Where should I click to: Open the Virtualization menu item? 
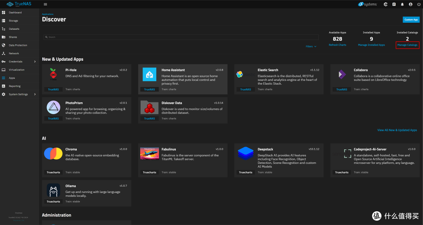pos(20,70)
